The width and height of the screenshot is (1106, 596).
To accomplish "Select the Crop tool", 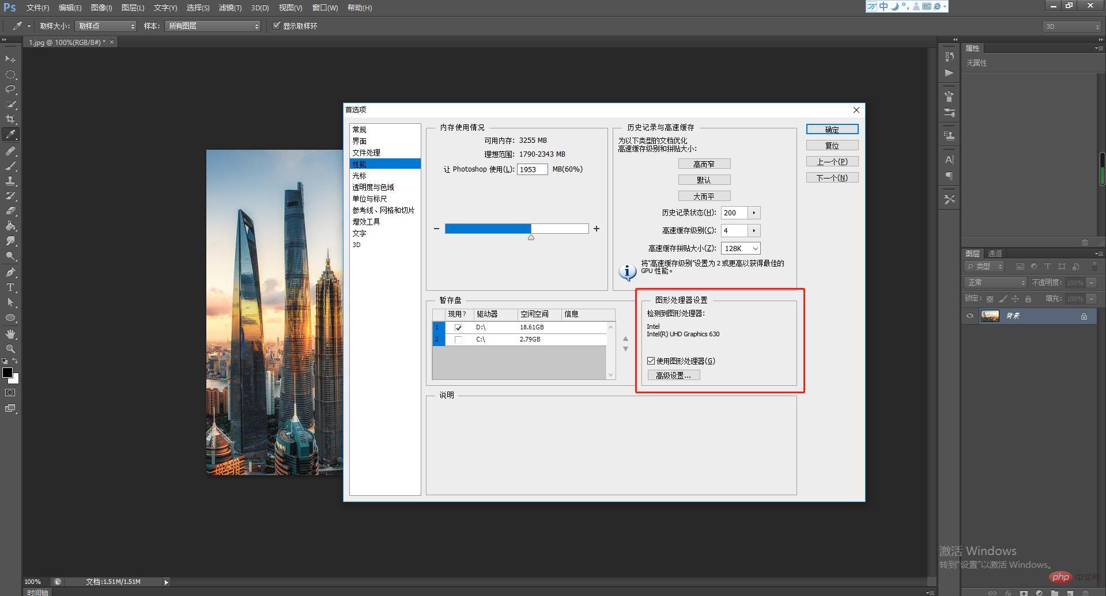I will 10,119.
